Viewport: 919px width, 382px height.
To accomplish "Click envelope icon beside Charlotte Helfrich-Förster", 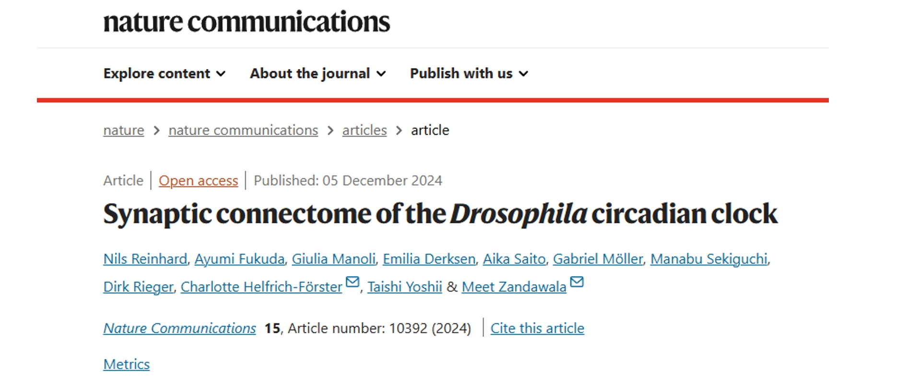I will point(353,282).
